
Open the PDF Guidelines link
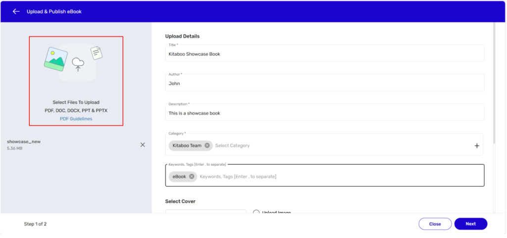click(76, 119)
